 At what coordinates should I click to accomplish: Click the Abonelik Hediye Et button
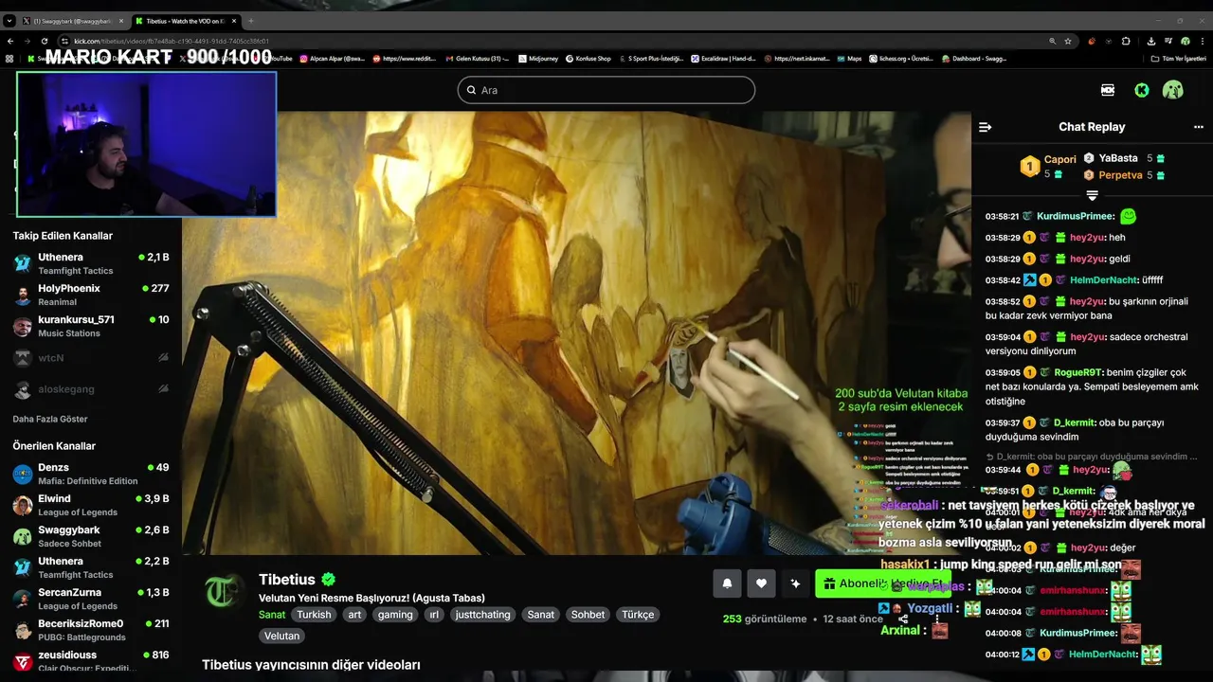(x=883, y=583)
